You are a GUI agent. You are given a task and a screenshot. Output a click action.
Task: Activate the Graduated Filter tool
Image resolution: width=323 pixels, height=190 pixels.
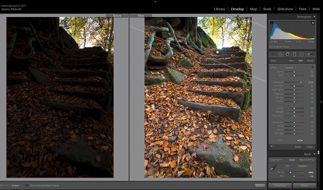294,54
